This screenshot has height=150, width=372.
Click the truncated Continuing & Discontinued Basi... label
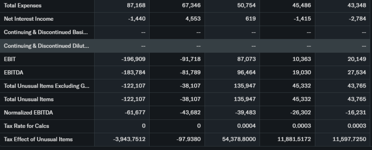pos(46,32)
